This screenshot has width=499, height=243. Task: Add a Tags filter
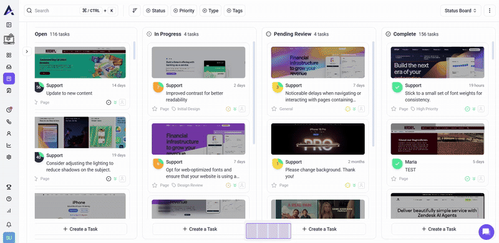pyautogui.click(x=235, y=11)
